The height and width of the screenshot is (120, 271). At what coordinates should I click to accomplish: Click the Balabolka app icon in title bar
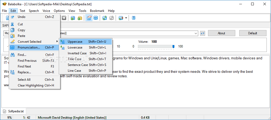[x=4, y=4]
